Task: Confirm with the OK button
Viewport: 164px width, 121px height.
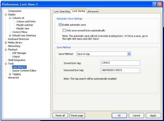Action: pyautogui.click(x=119, y=115)
